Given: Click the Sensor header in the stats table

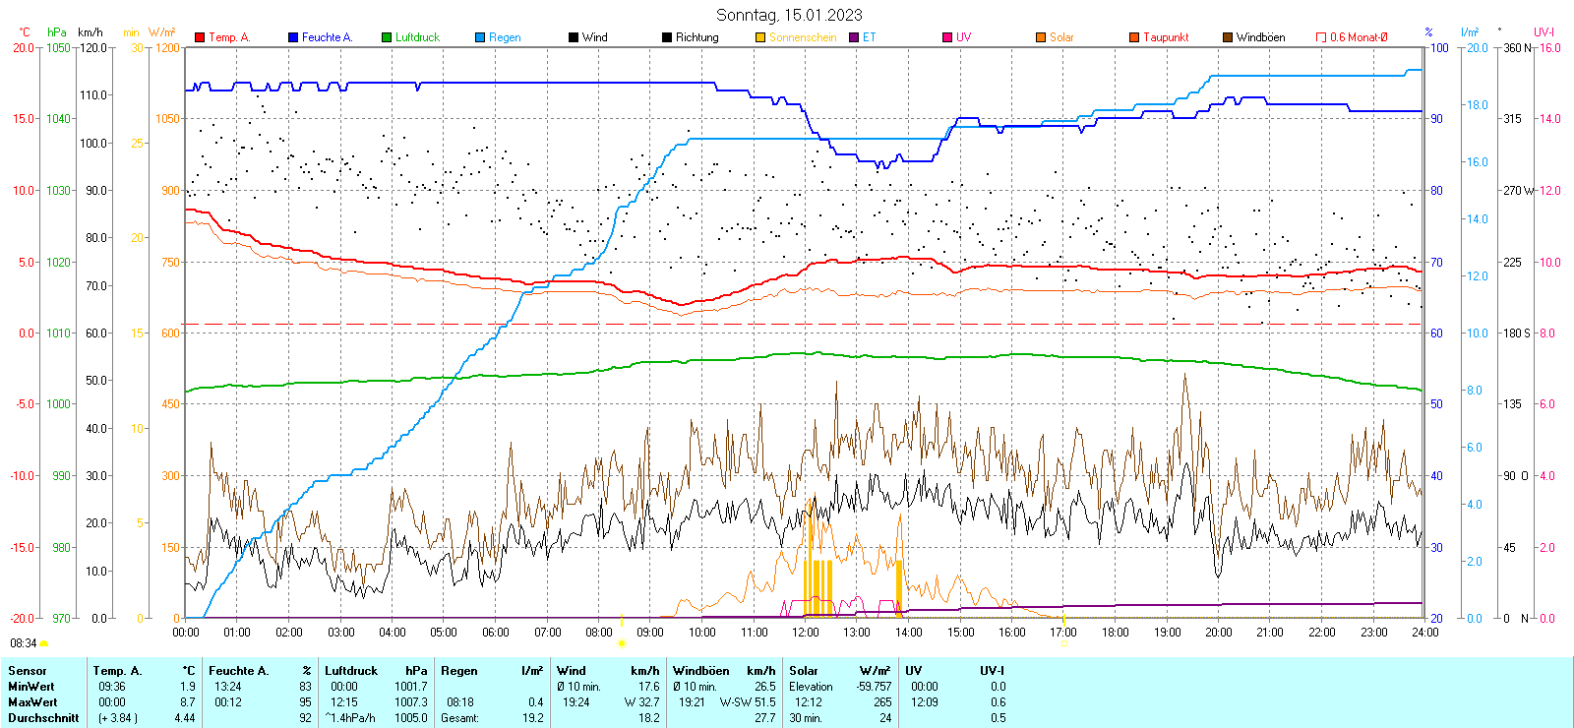Looking at the screenshot, I should (x=27, y=671).
